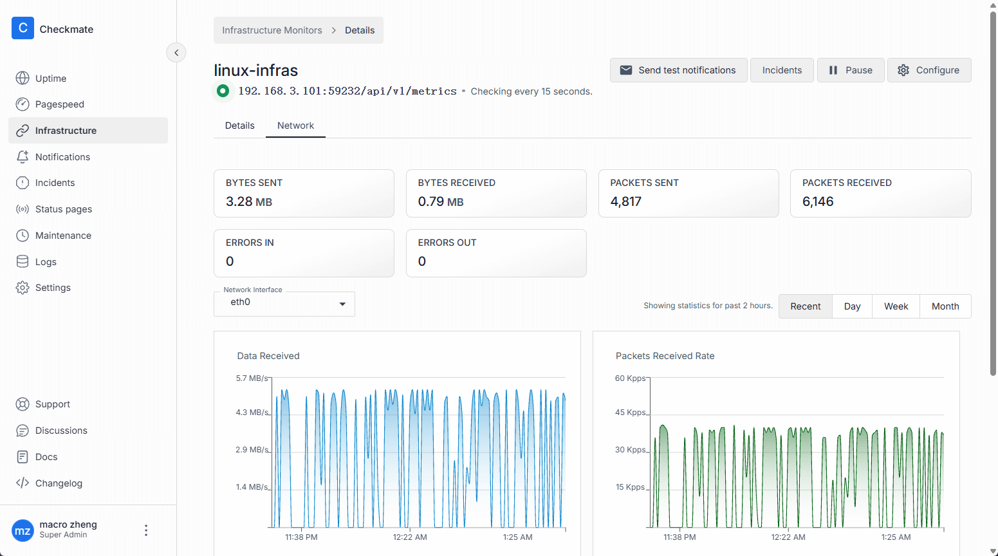Select the Recent time range toggle
The image size is (998, 556).
805,306
